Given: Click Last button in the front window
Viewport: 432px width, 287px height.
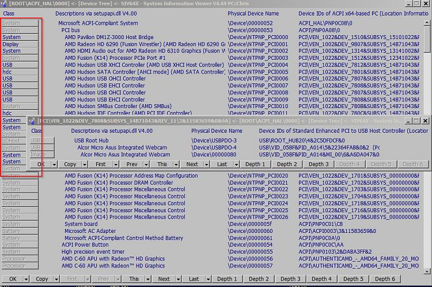Looking at the screenshot, I should pyautogui.click(x=222, y=164).
